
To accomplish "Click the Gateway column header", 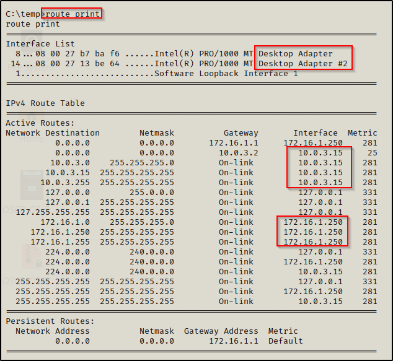I will pos(241,133).
